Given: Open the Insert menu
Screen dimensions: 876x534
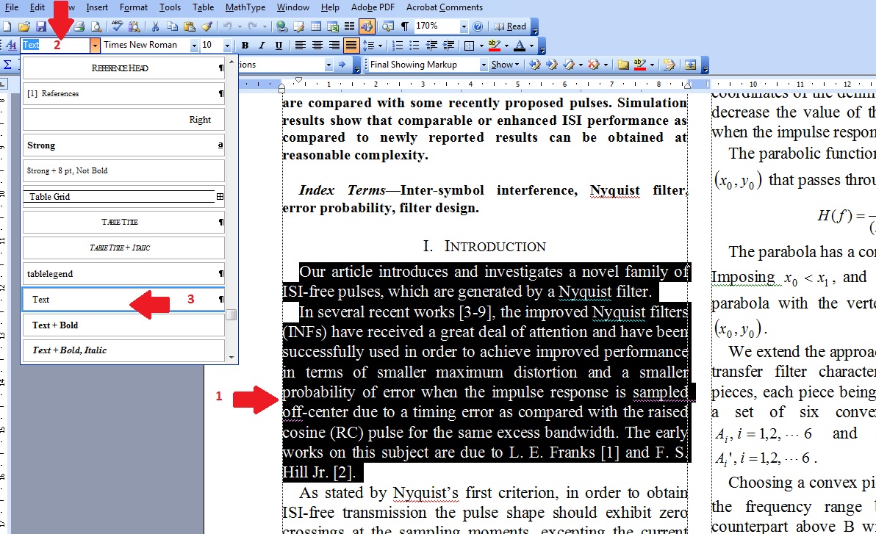Looking at the screenshot, I should [97, 7].
